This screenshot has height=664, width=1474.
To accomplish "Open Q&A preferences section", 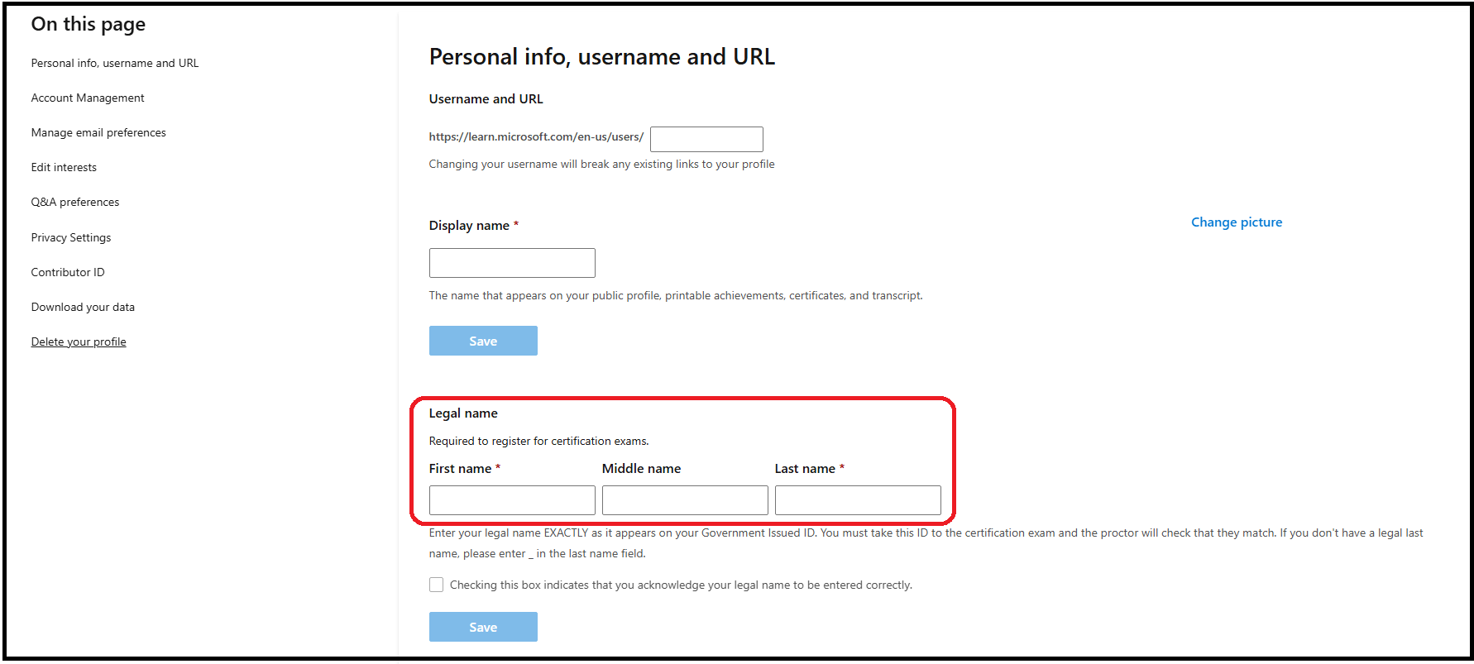I will coord(75,202).
